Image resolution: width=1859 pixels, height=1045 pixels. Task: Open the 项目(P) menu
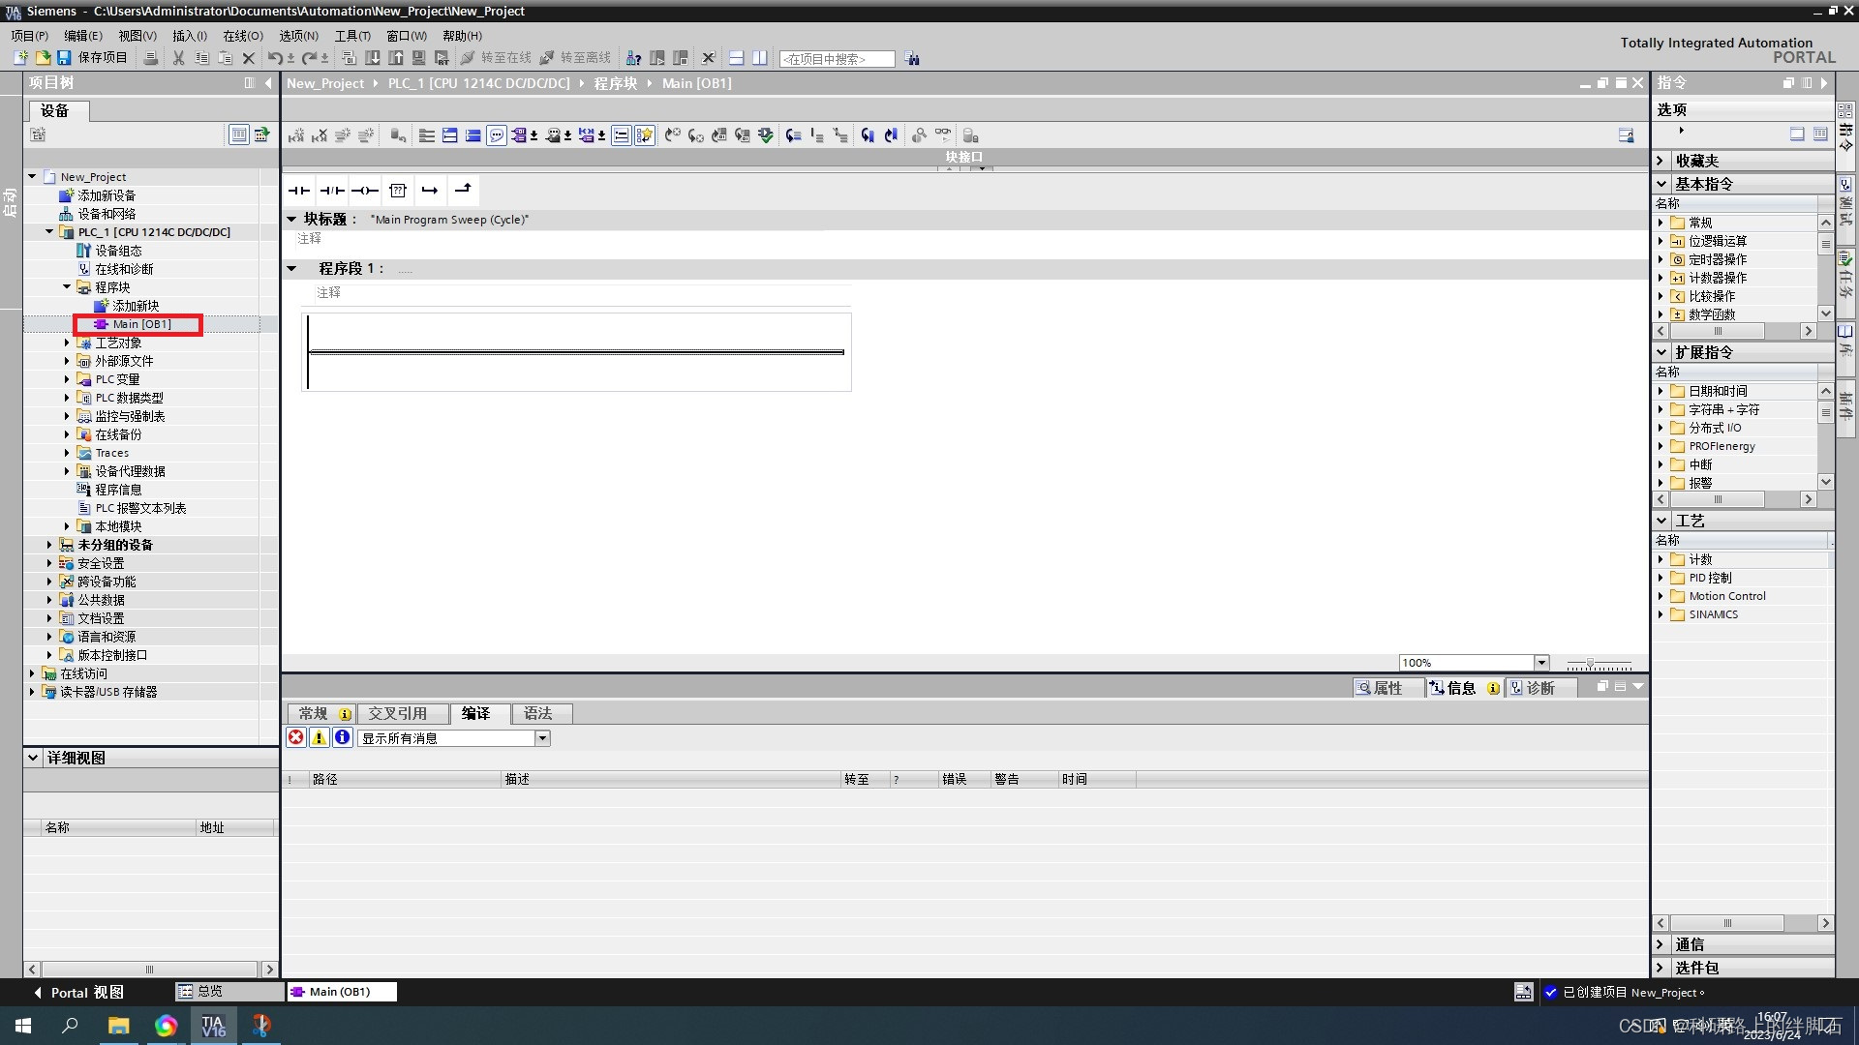coord(29,36)
